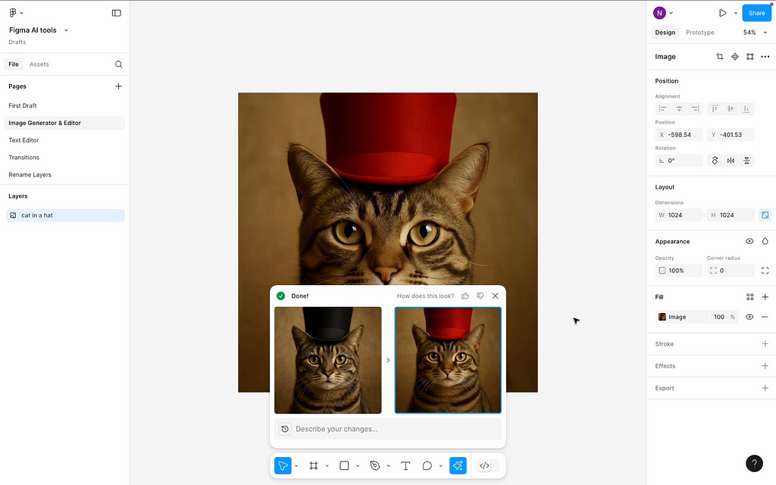This screenshot has height=485, width=776.
Task: Toggle layer visibility eye in Appearance
Action: (x=749, y=242)
